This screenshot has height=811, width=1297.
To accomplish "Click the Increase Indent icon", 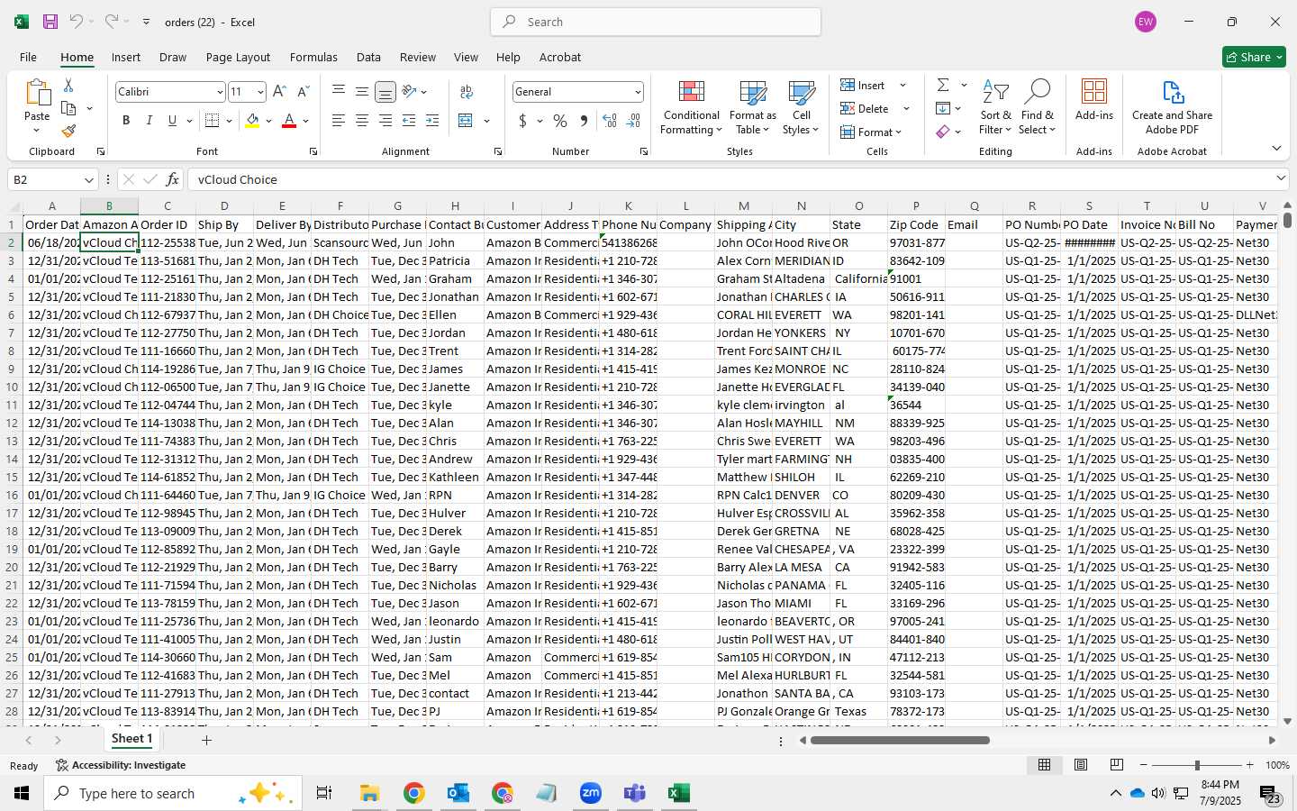I will [x=432, y=121].
